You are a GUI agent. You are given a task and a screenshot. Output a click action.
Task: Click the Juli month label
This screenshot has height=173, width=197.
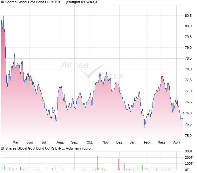[x=44, y=143]
